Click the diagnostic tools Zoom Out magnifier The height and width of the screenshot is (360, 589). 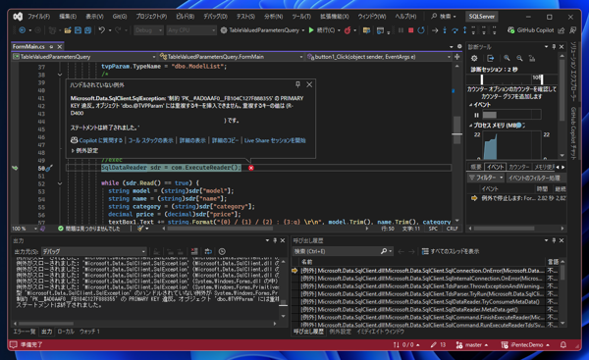[519, 58]
